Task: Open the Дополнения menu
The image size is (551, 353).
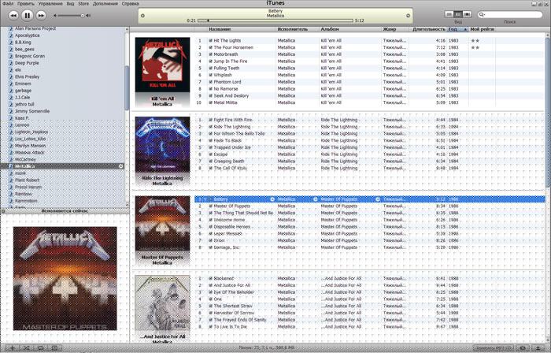Action: click(x=105, y=3)
